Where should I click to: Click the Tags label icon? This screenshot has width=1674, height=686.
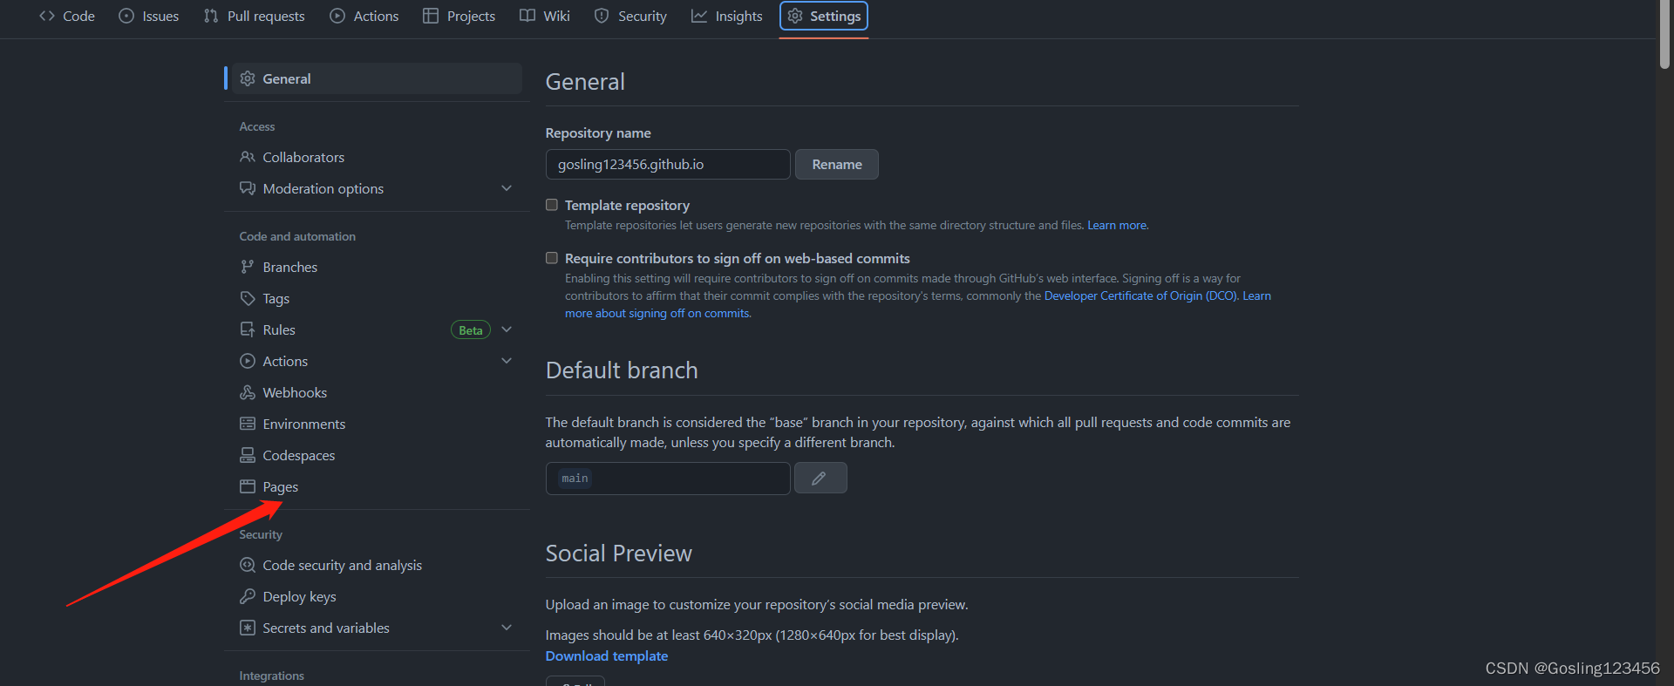coord(248,298)
